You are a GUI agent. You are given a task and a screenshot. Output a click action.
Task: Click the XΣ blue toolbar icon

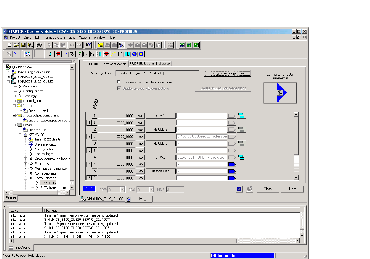[x=16, y=54]
